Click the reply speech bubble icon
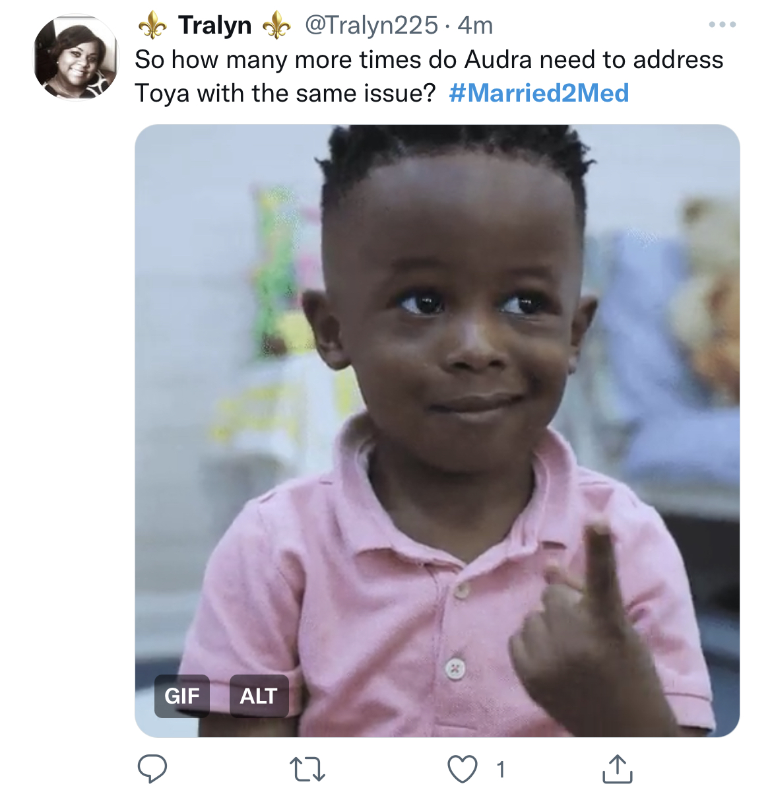This screenshot has width=772, height=792. (x=152, y=769)
